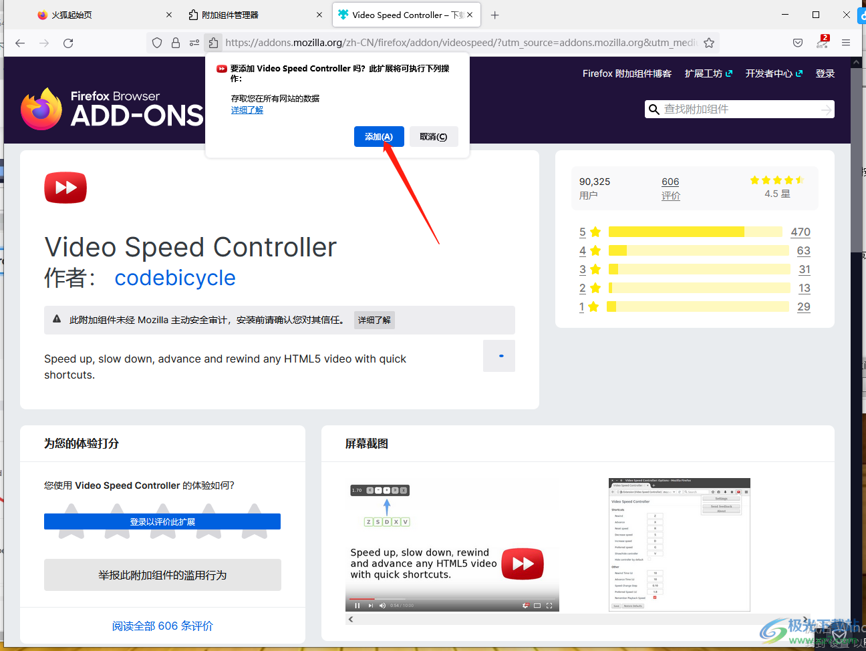Screen dimensions: 866x651
Task: Select the Video Speed Controller tab
Action: (x=406, y=15)
